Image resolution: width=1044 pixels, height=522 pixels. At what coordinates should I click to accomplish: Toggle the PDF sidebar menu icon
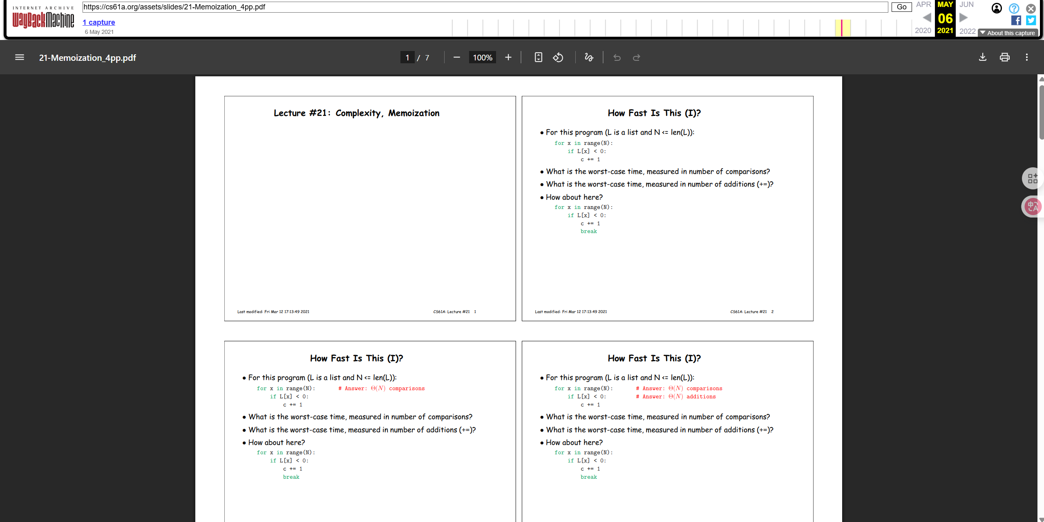pos(19,58)
